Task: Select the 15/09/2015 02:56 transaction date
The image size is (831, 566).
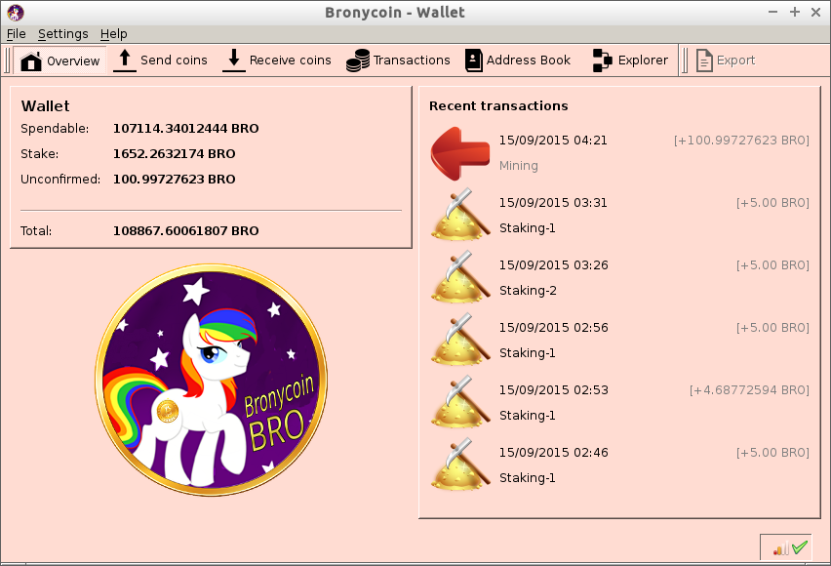Action: 553,328
